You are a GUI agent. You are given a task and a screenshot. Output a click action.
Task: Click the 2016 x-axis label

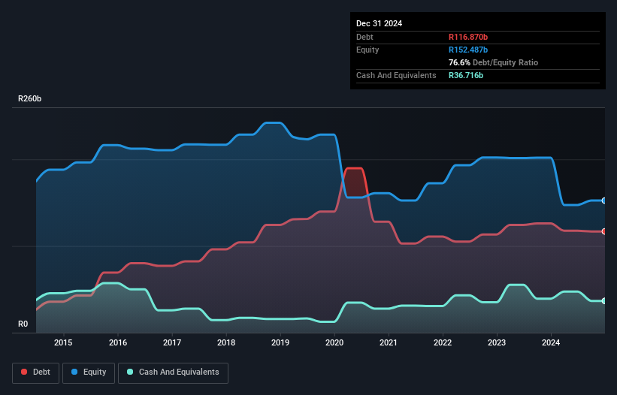(118, 342)
